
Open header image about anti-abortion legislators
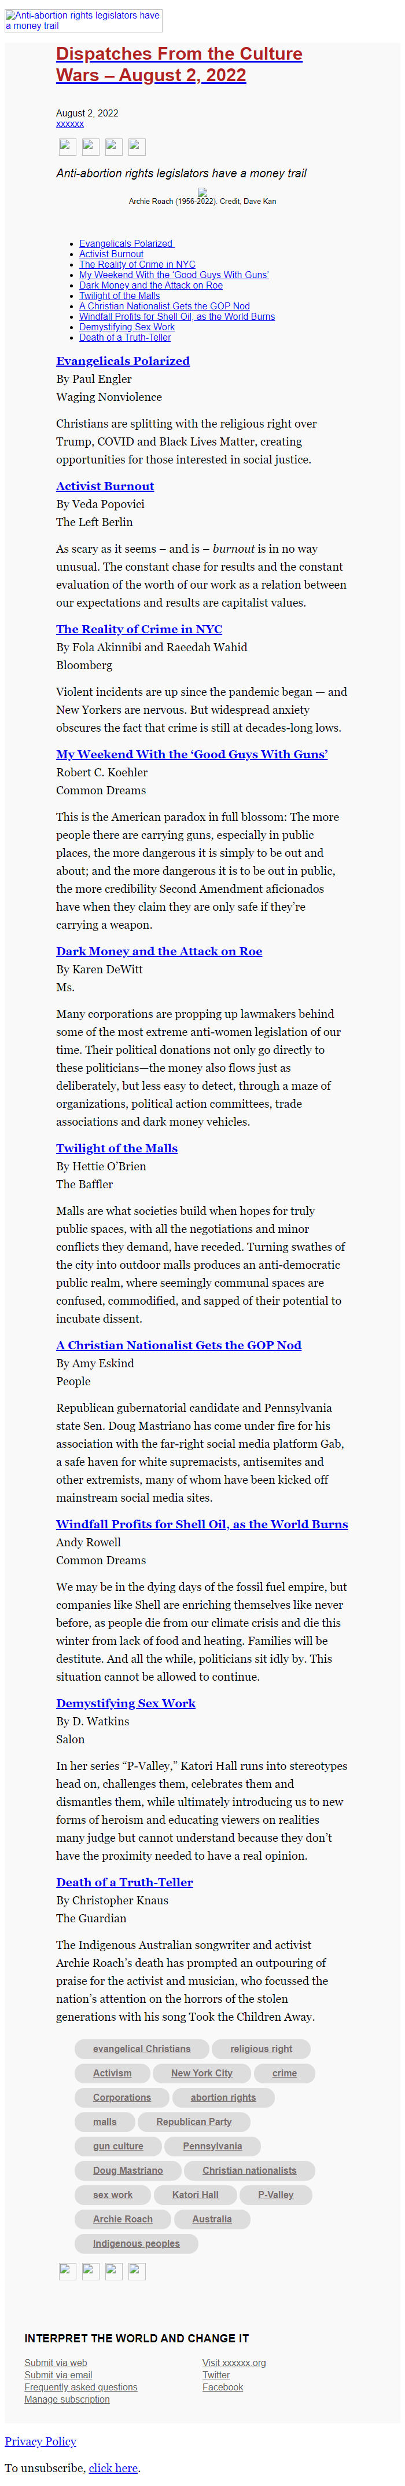point(83,21)
